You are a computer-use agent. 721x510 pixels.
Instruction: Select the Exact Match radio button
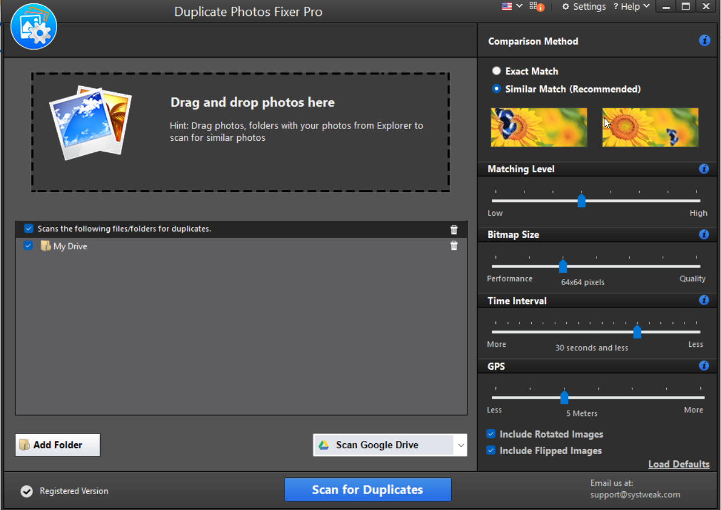[x=496, y=71]
